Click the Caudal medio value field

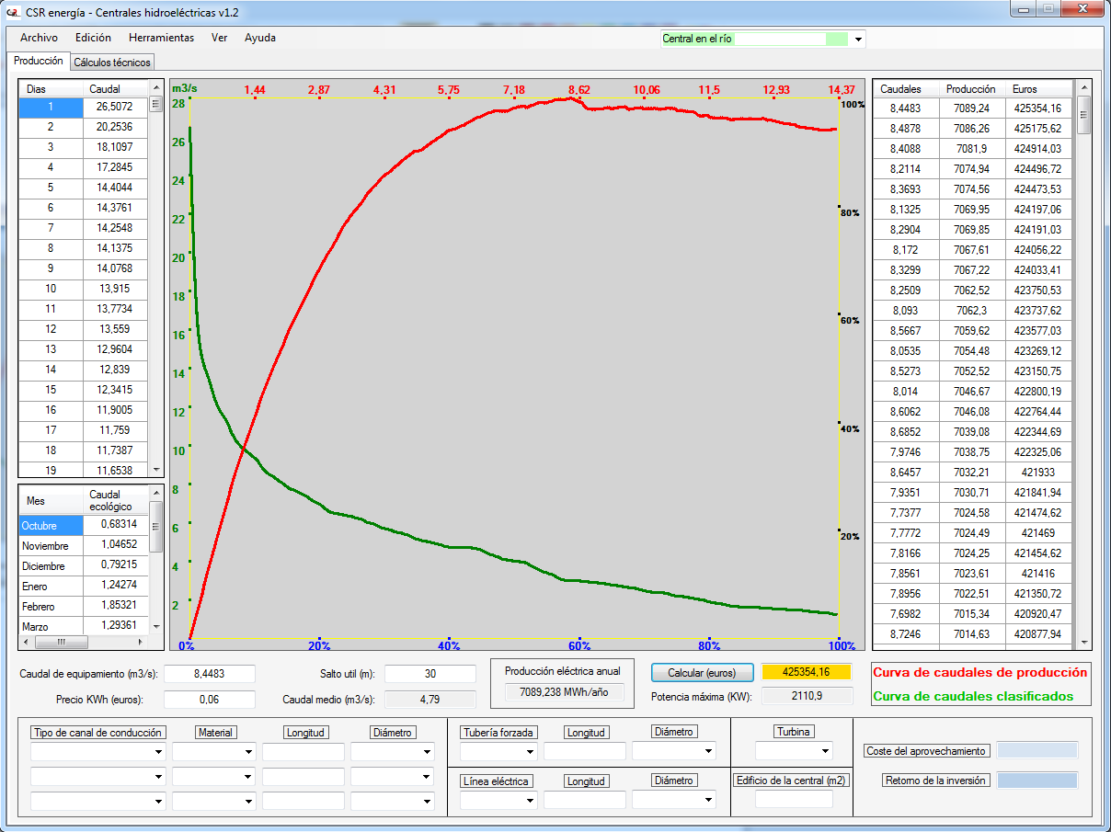[x=430, y=700]
